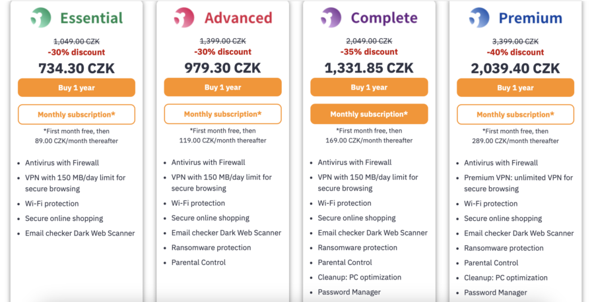
Task: Buy 1 year of Complete plan
Action: 369,88
